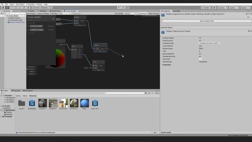The image size is (252, 142).
Task: Expand the Depth_Divider property
Action: point(28,30)
